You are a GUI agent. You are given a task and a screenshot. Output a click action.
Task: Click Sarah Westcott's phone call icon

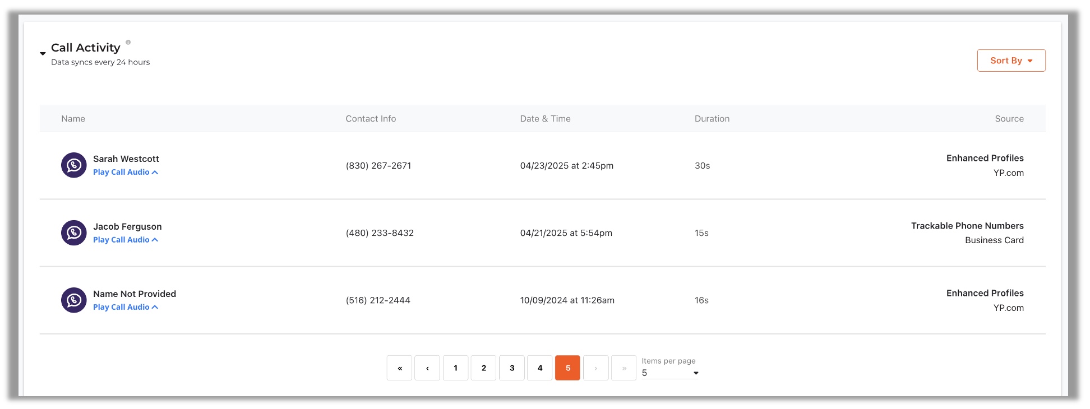pos(73,165)
